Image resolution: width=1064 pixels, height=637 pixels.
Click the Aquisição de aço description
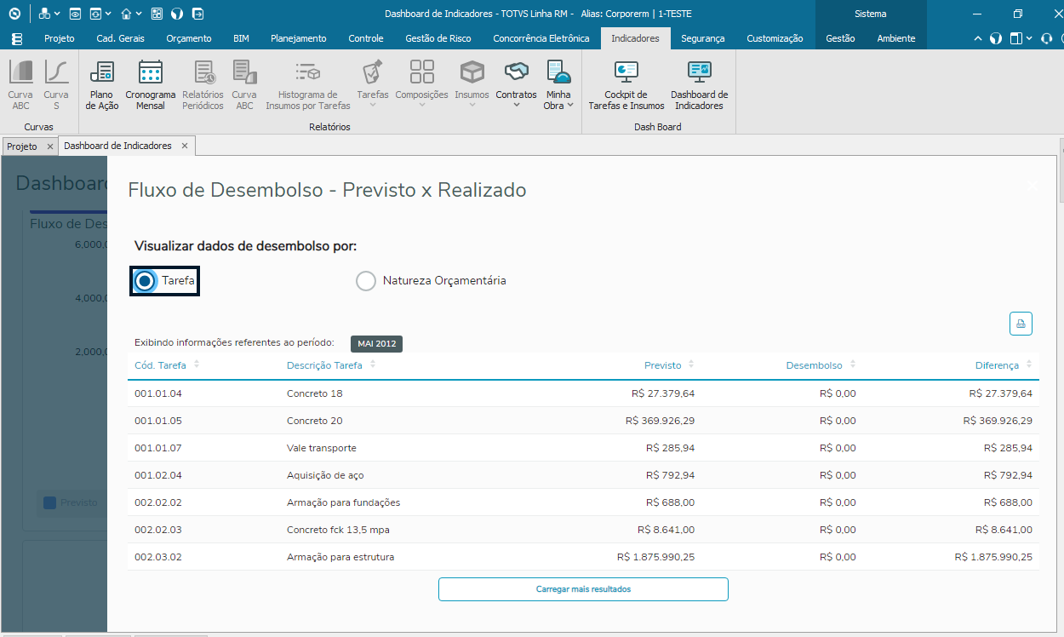coord(325,475)
